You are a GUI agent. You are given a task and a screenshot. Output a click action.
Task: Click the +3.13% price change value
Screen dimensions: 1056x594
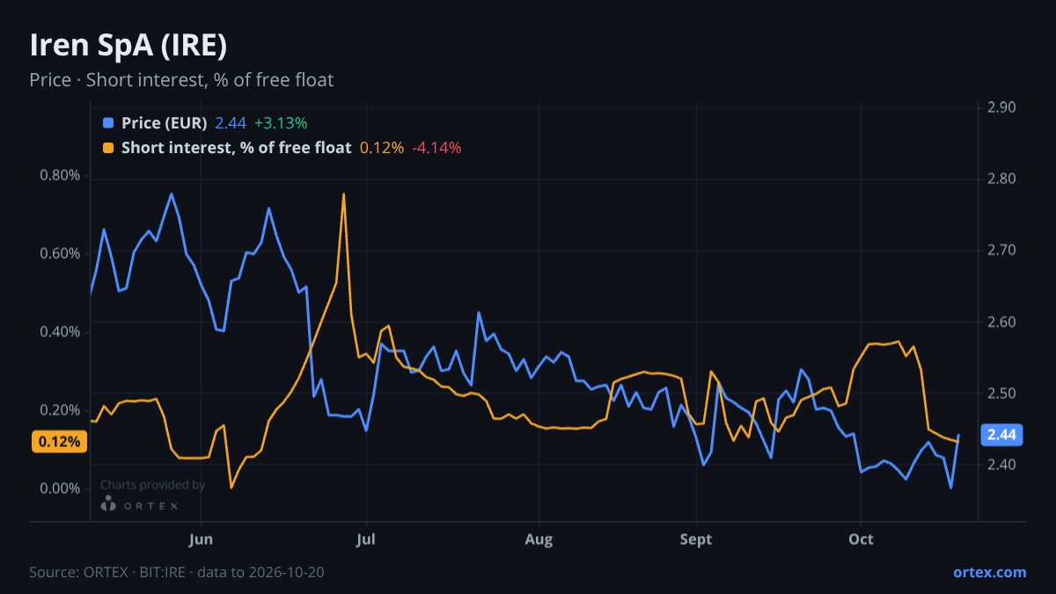[x=281, y=123]
